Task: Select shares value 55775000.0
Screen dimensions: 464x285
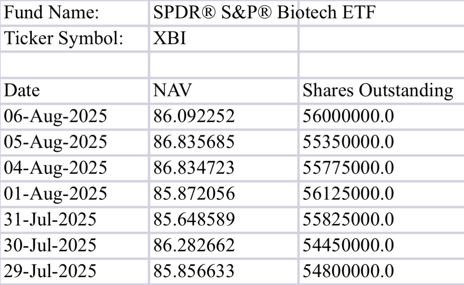Action: [382, 168]
